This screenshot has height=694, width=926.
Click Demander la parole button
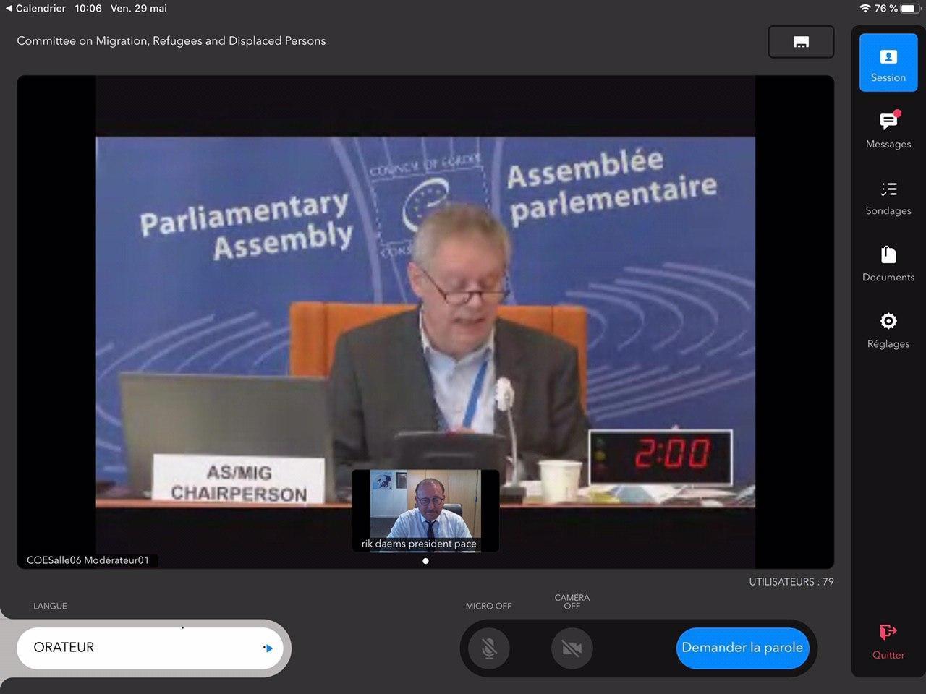[742, 648]
